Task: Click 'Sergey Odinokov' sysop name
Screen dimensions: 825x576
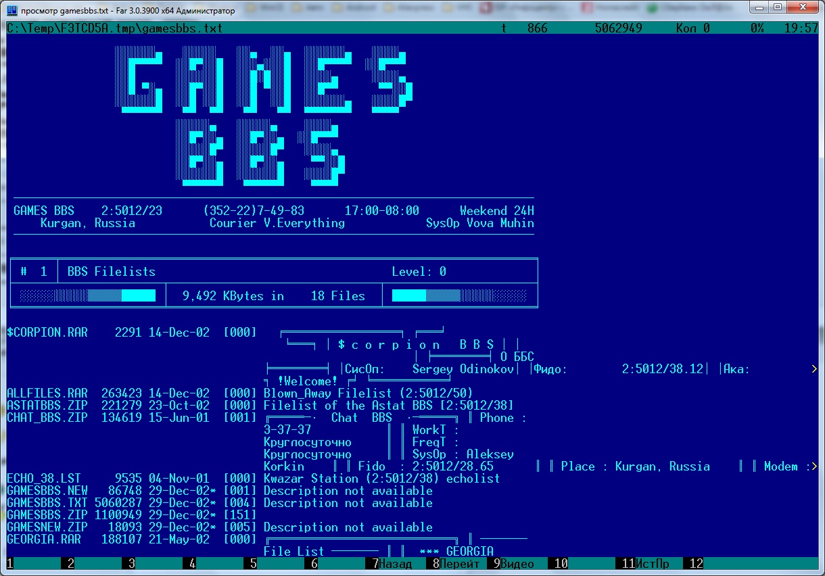Action: [463, 369]
